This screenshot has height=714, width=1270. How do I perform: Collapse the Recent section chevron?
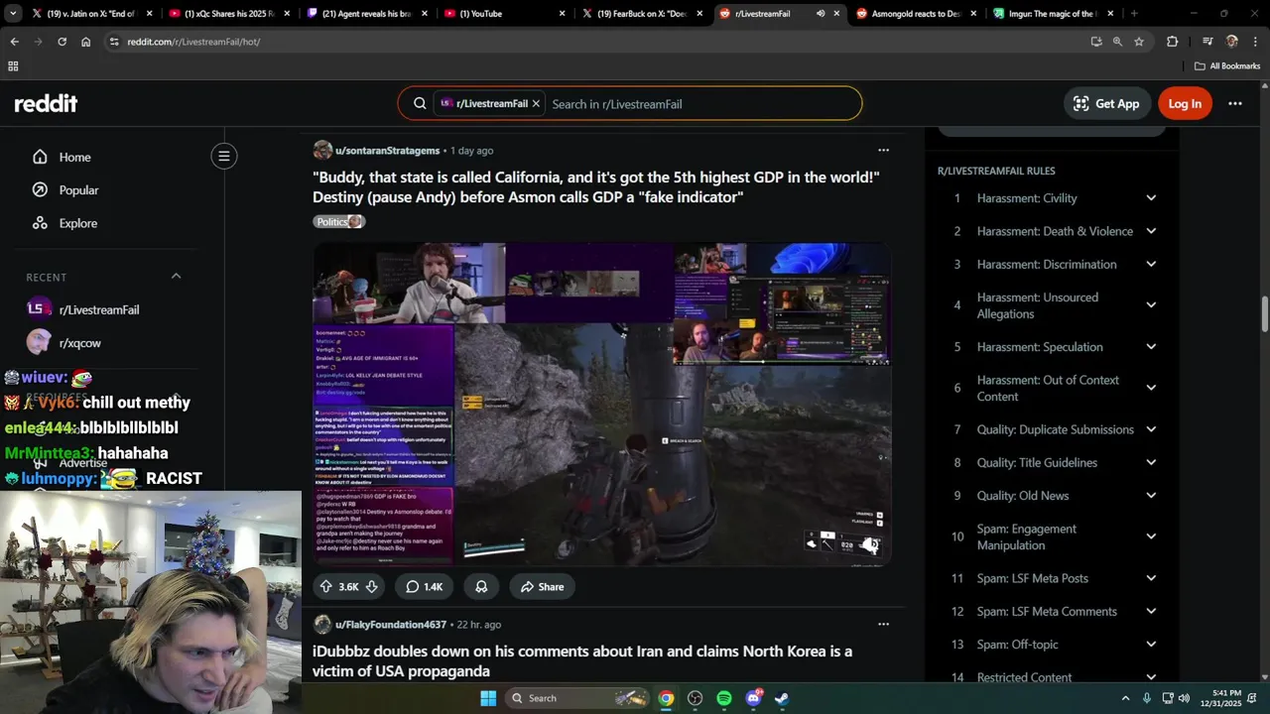[177, 276]
